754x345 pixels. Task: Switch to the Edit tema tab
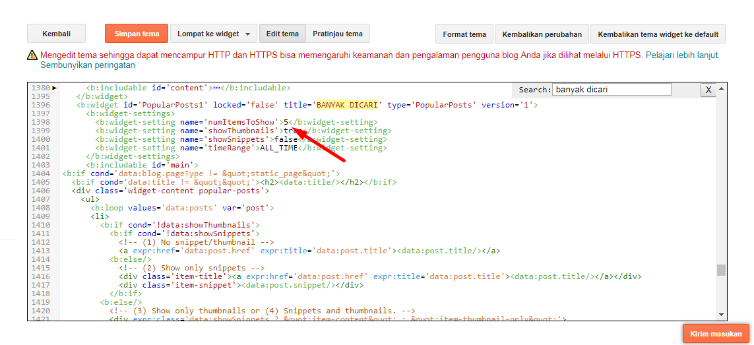(282, 34)
